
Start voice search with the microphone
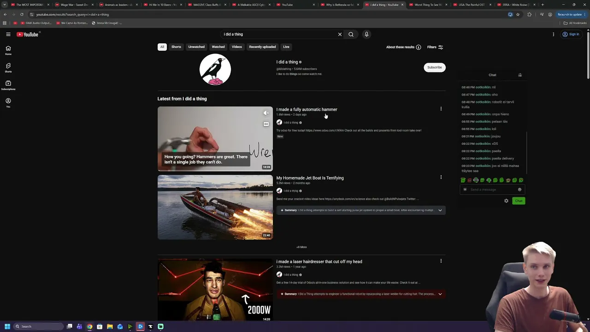coord(366,34)
